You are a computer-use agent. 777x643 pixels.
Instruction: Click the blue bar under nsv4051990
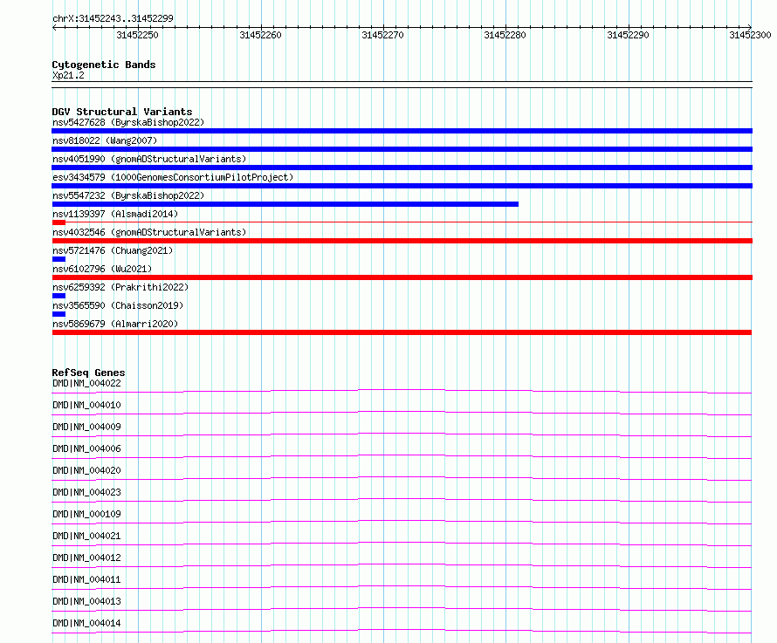(x=402, y=168)
